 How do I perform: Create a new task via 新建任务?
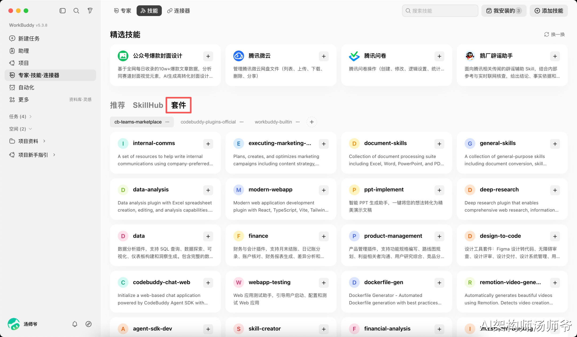50,38
